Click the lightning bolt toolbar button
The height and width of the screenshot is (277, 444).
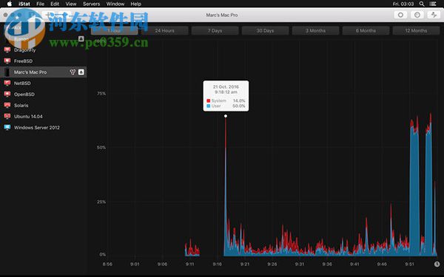tap(434, 15)
